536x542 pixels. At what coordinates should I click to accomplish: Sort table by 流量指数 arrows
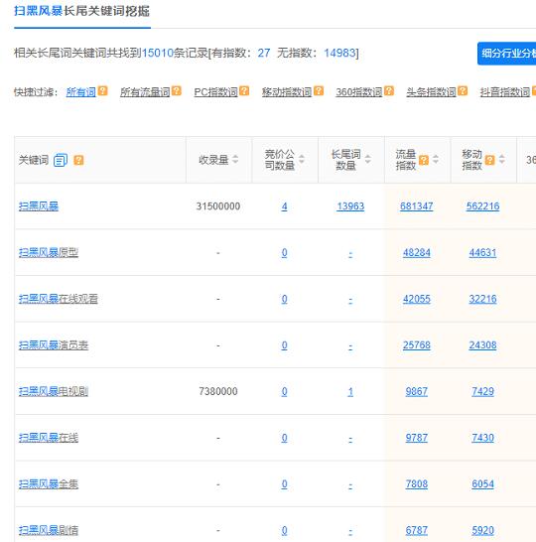[x=436, y=160]
